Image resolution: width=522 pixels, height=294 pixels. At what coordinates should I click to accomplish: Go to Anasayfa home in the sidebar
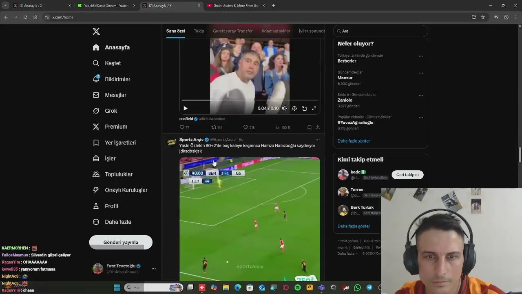[111, 47]
